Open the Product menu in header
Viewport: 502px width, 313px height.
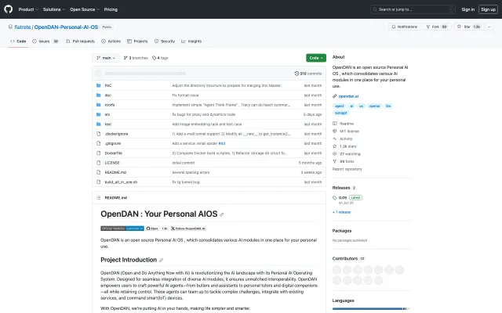tap(27, 9)
